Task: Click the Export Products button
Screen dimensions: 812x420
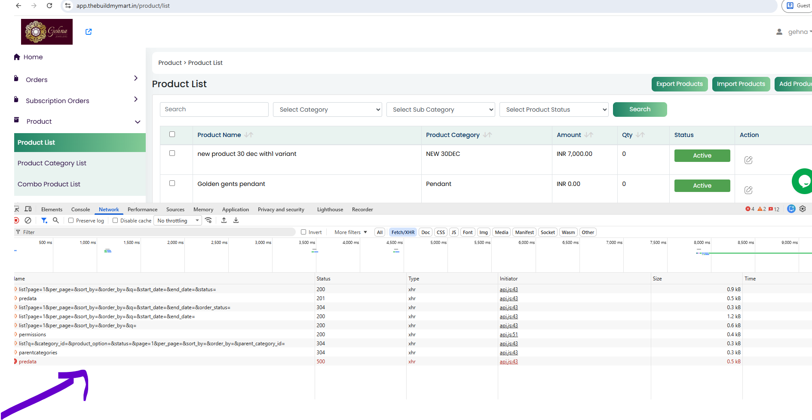Action: click(x=679, y=84)
